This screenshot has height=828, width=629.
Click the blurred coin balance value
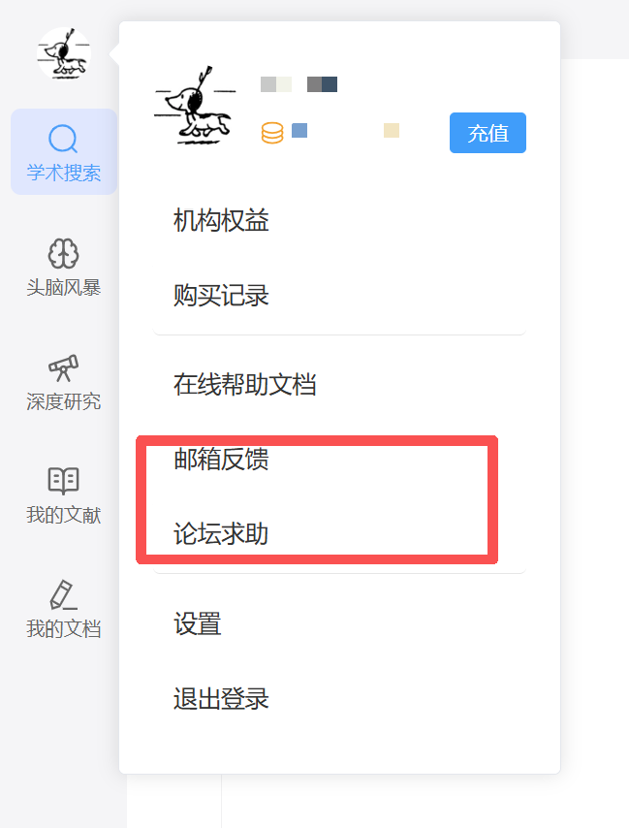pos(346,131)
